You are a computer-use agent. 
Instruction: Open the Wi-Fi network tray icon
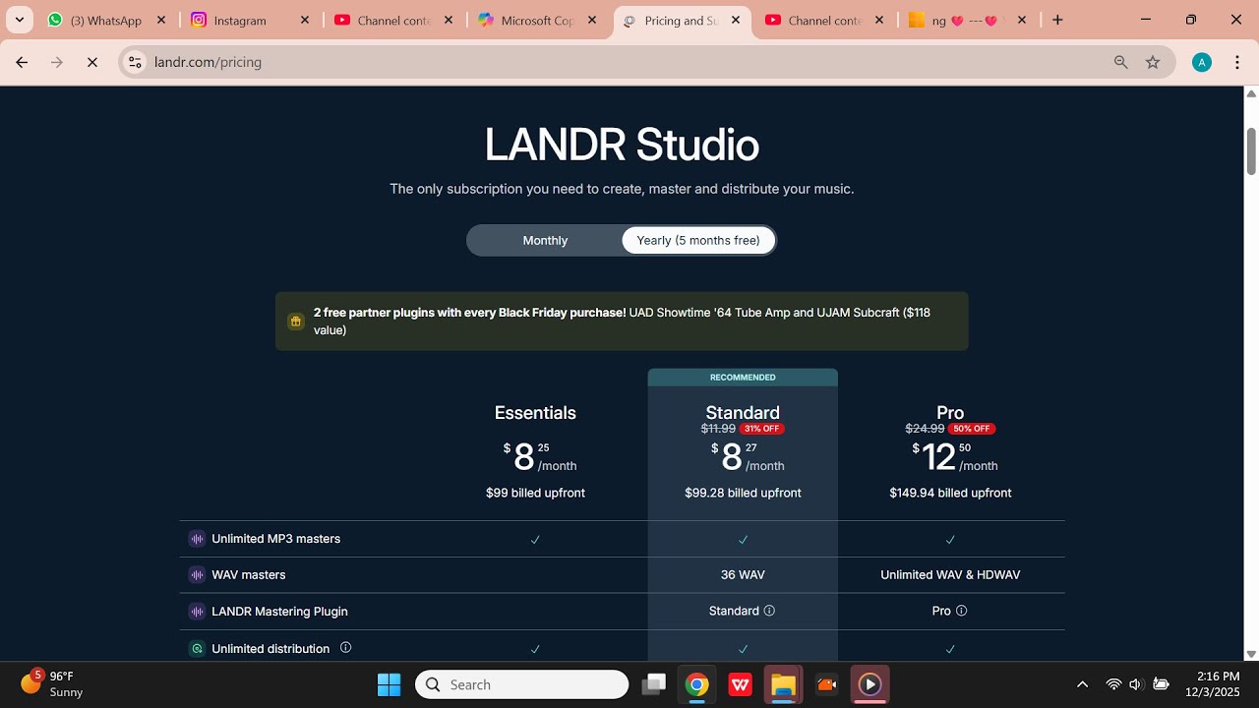click(1113, 684)
